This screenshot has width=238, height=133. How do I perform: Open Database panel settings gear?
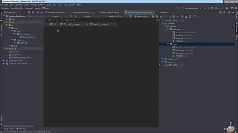click(229, 13)
